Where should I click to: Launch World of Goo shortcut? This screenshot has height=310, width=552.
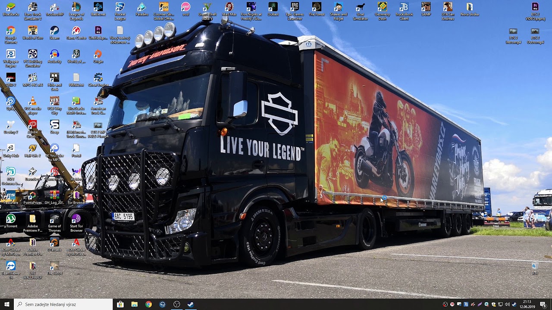[33, 33]
